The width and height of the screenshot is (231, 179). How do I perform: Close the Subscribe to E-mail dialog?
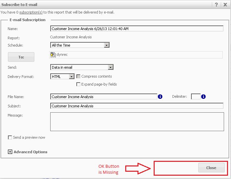click(x=225, y=5)
